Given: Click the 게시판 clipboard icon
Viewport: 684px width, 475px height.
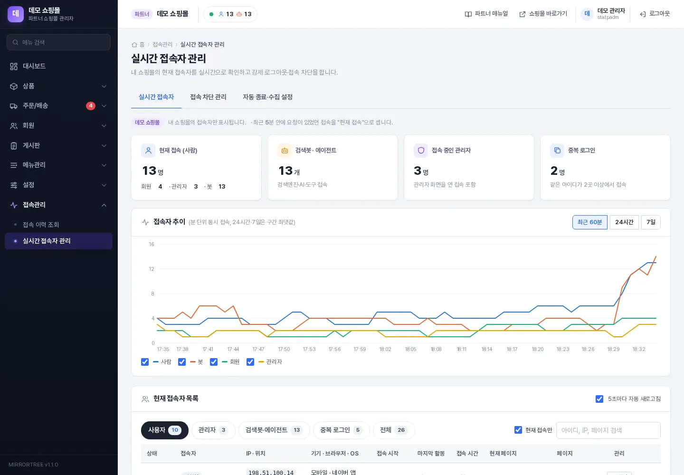Looking at the screenshot, I should click(x=14, y=146).
